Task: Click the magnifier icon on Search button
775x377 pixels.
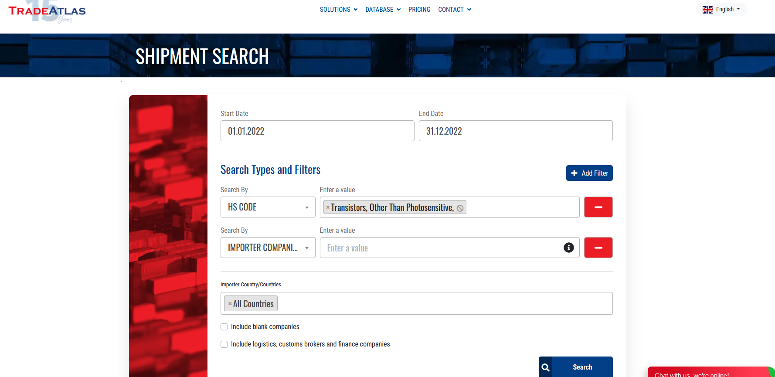Action: pos(545,367)
